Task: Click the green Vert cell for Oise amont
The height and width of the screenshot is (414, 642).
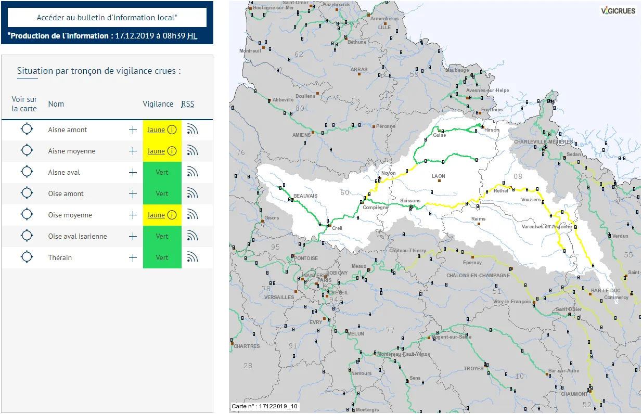Action: coord(162,193)
